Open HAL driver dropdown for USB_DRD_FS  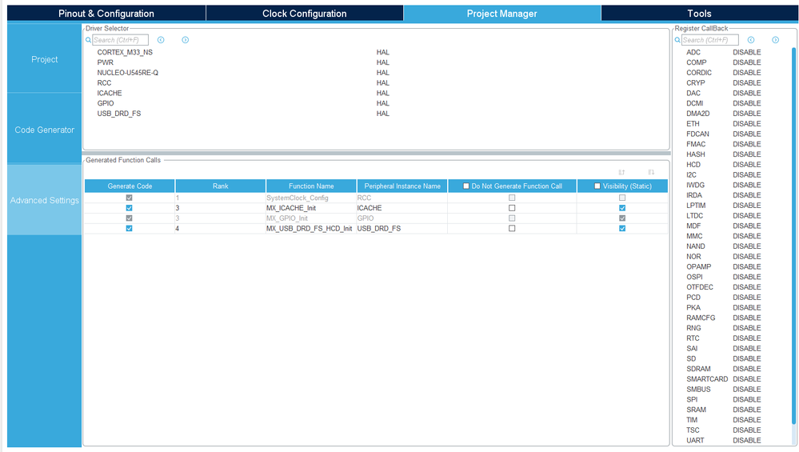(x=382, y=113)
